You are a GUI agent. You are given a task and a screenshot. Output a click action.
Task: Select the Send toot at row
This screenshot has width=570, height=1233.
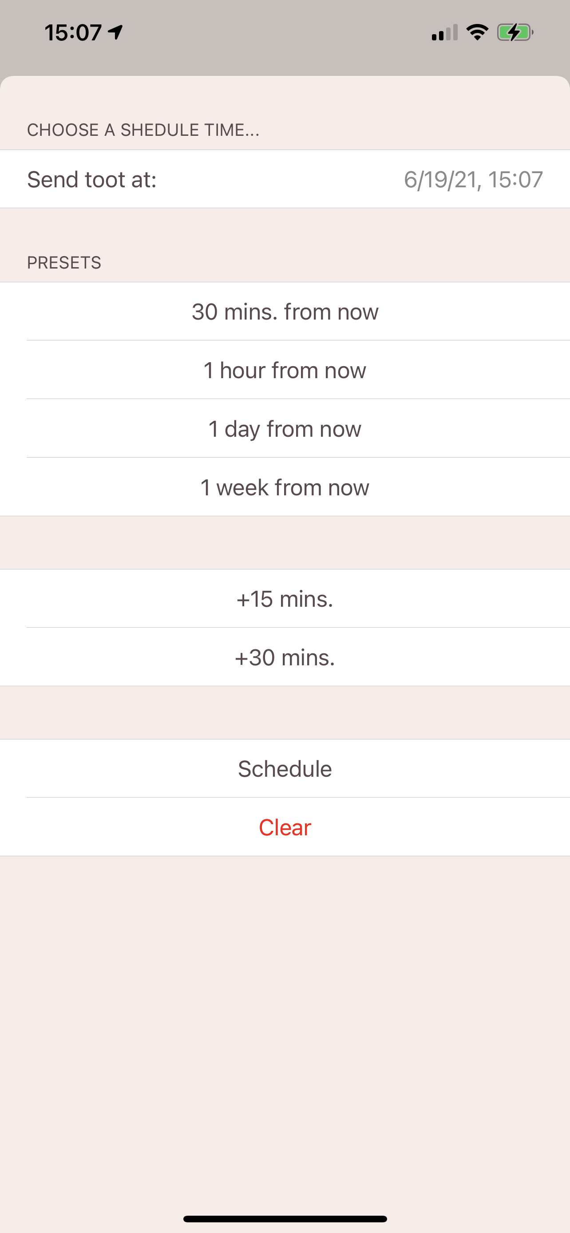pos(285,179)
